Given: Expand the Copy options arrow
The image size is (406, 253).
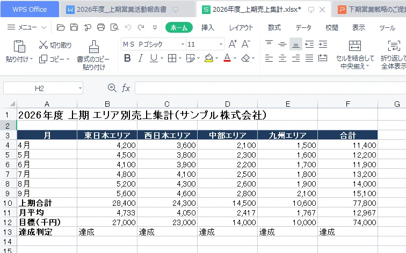Looking at the screenshot, I should click(x=68, y=59).
